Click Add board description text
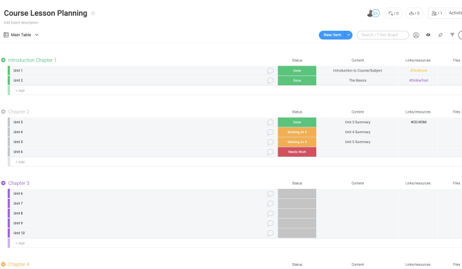The width and height of the screenshot is (462, 269). pos(21,22)
